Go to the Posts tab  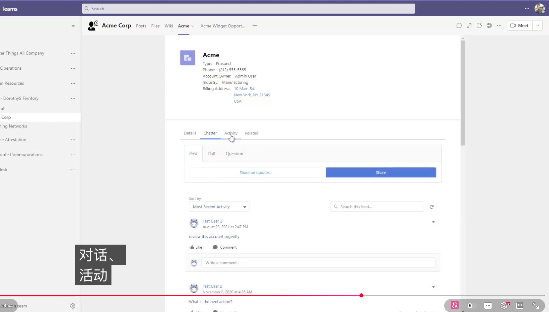coord(141,26)
